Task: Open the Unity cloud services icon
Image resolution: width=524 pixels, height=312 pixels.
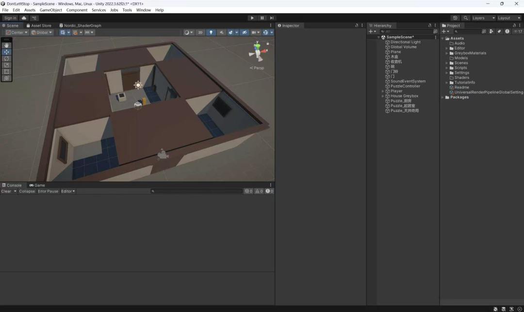Action: click(24, 18)
